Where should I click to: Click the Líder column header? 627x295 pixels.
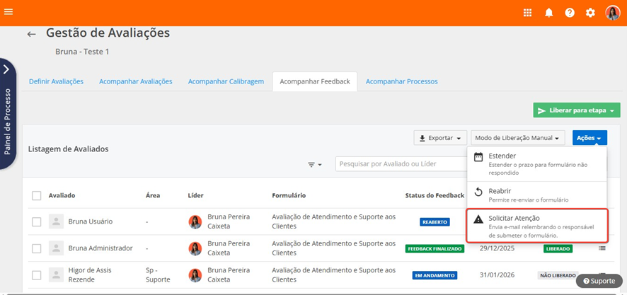[x=196, y=195]
